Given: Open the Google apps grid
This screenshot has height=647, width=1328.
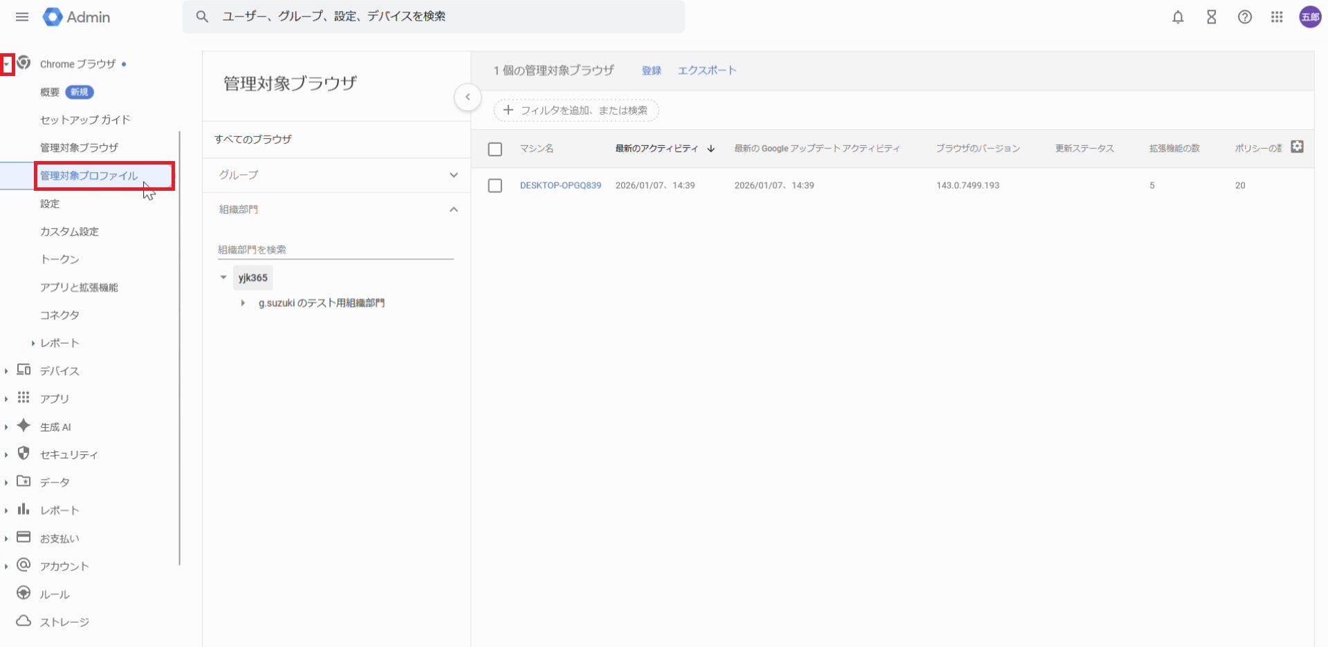Looking at the screenshot, I should pos(1277,17).
